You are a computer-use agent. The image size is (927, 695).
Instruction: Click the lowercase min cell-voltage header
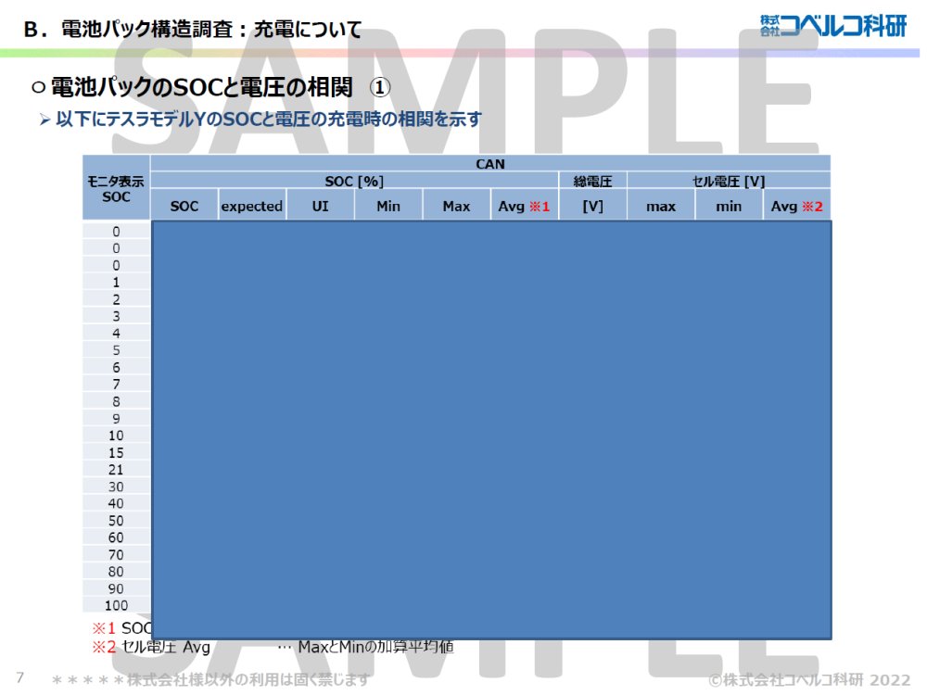(x=729, y=206)
